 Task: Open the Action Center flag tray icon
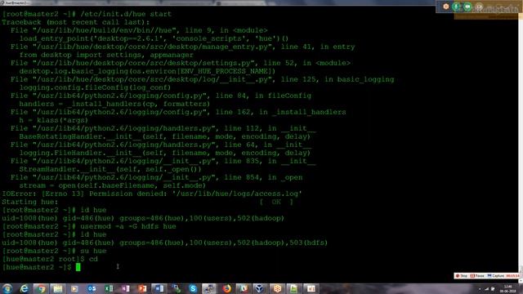(x=493, y=289)
